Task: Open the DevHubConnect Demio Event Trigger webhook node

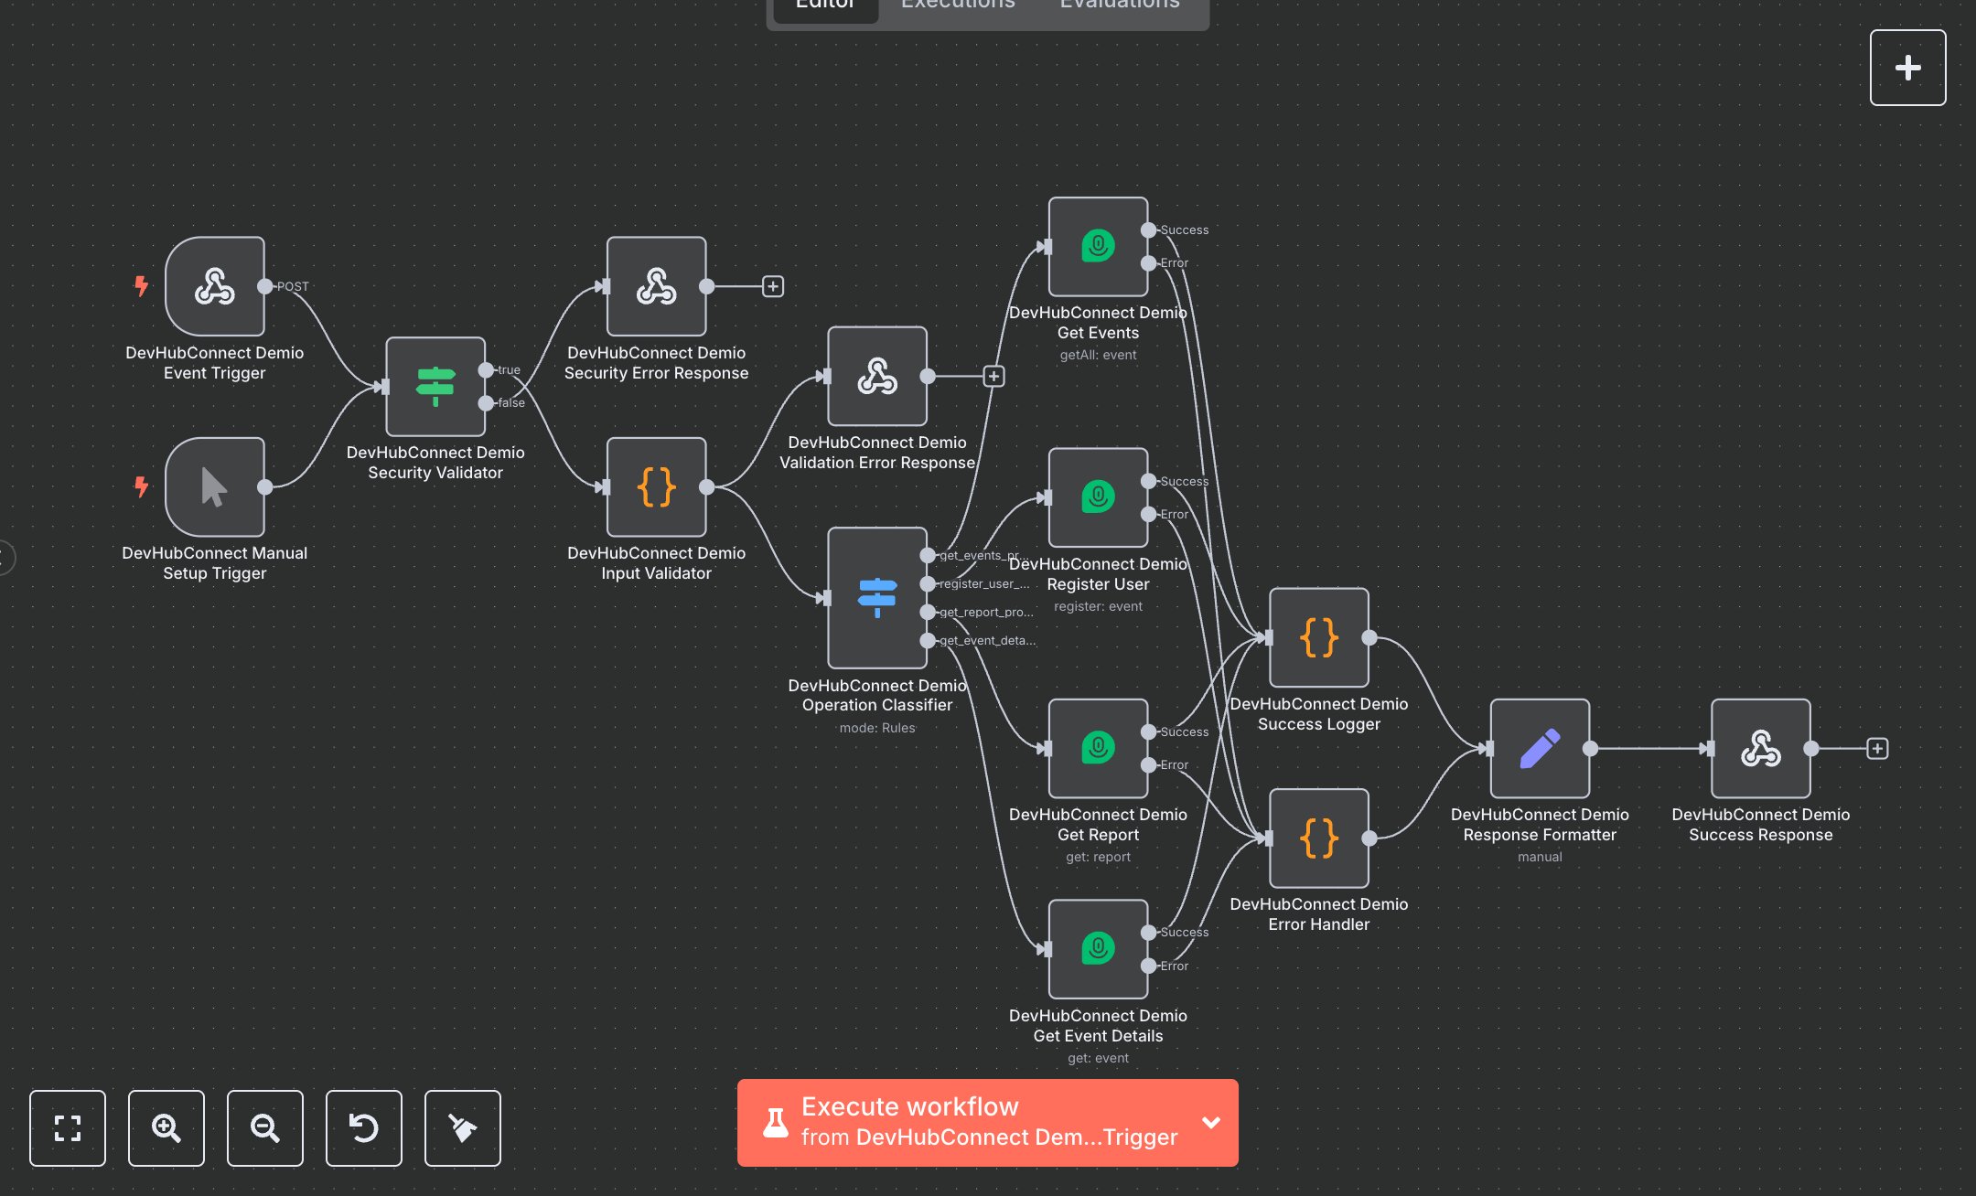Action: pos(215,287)
